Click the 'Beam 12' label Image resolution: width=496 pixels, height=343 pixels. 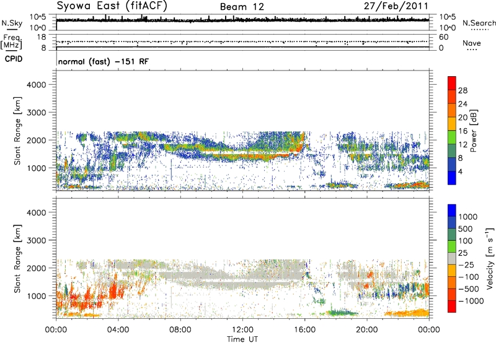pyautogui.click(x=242, y=7)
